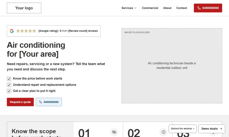
Task: Call using the red header phone button
Action: (x=208, y=8)
